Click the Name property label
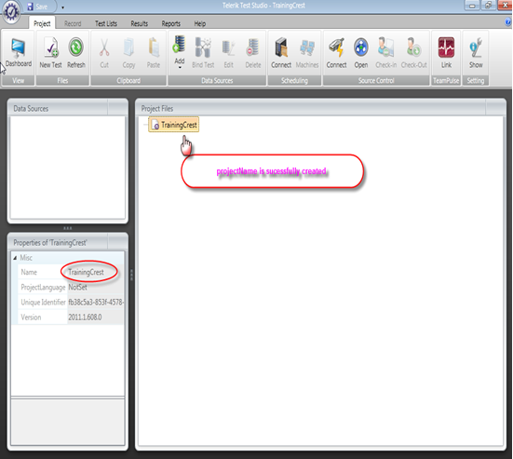The width and height of the screenshot is (513, 459). [29, 272]
